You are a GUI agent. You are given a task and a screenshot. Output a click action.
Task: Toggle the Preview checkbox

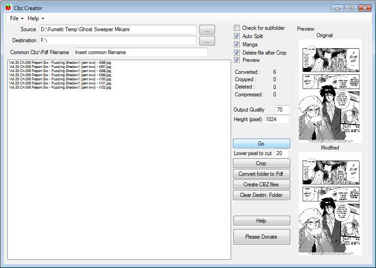click(237, 60)
